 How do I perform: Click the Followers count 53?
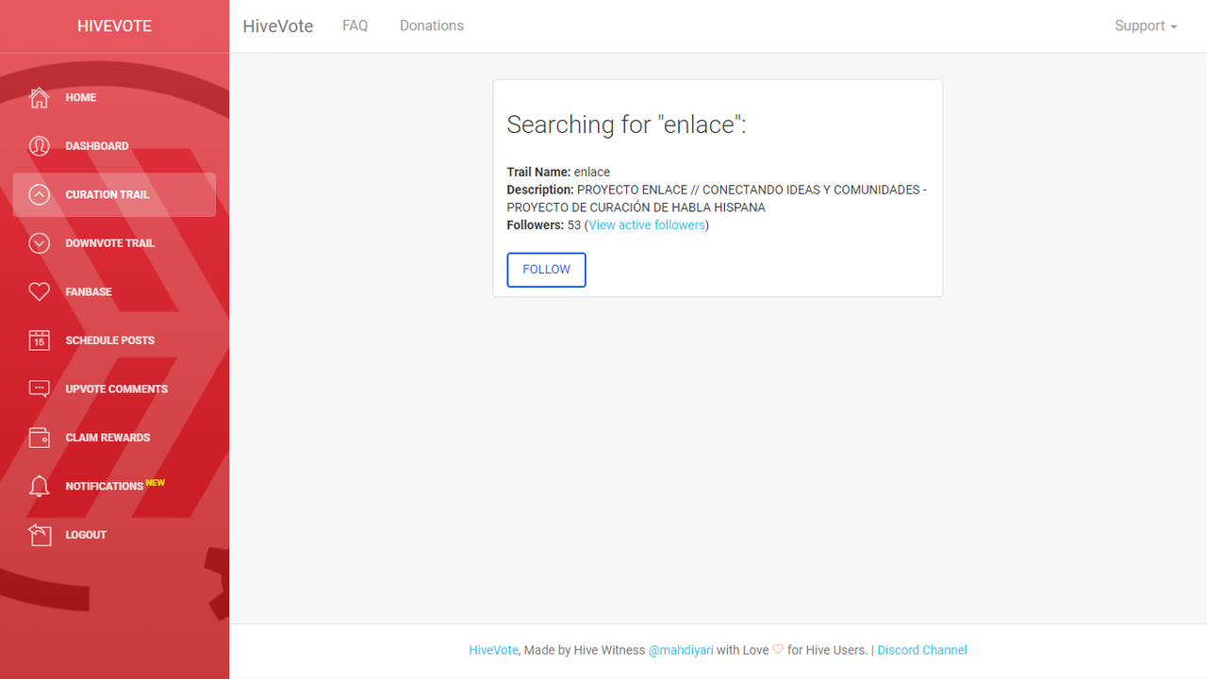(x=573, y=225)
